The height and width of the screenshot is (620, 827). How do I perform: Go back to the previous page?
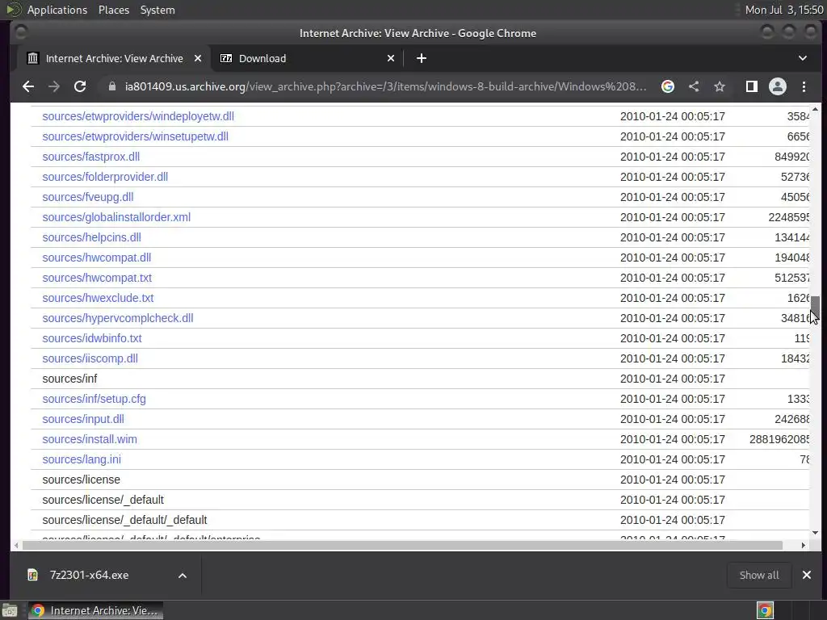[28, 86]
